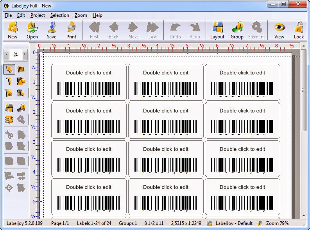Click 'Zoom 79%' in status bar

277,223
